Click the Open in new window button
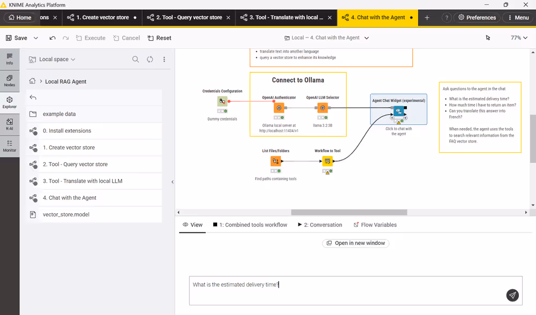Viewport: 536px width, 315px height. (x=355, y=243)
